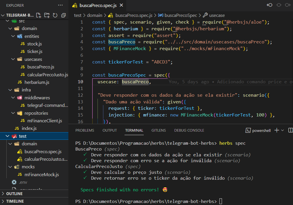Viewport: 293px width, 205px height.
Task: Click 'test' in the breadcrumb path
Action: click(78, 15)
